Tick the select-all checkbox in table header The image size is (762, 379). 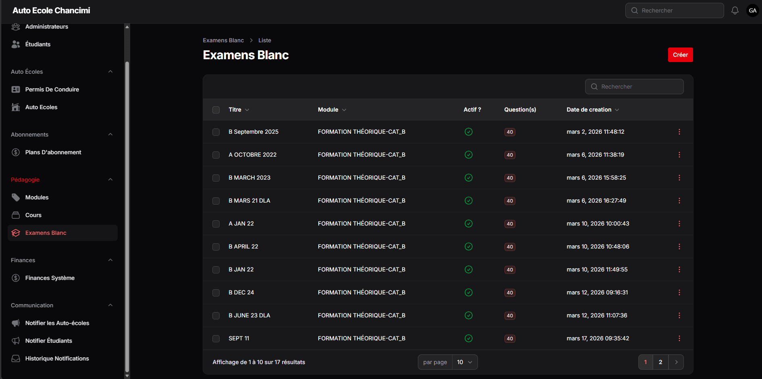[216, 110]
